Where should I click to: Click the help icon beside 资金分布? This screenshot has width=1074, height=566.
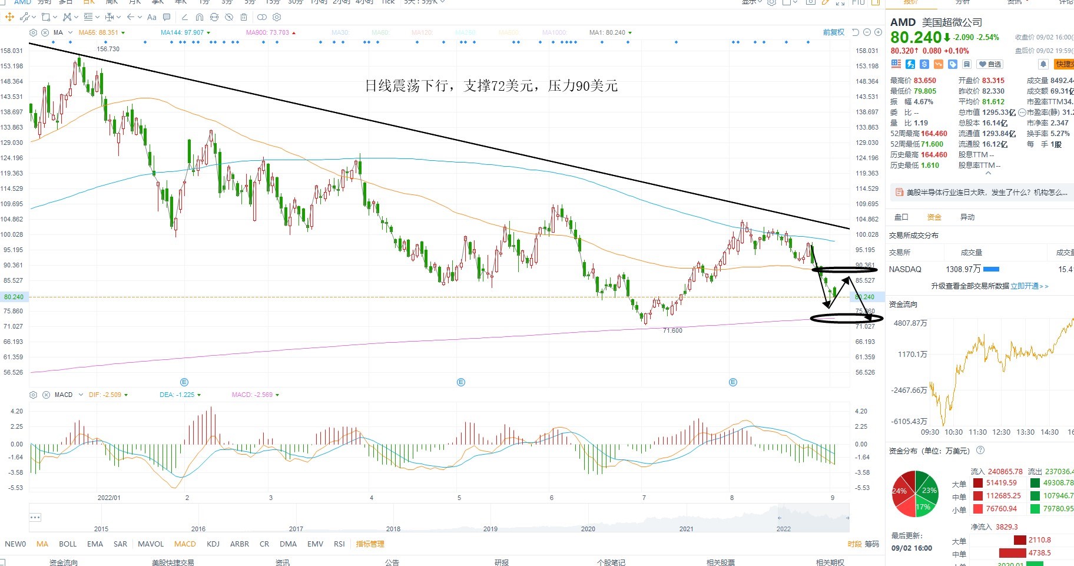coord(980,451)
